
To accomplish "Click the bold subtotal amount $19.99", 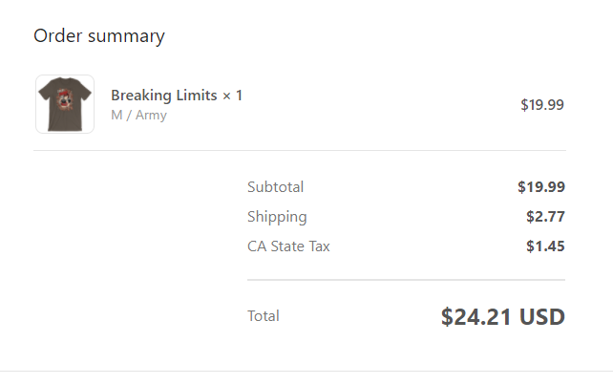I will coord(541,187).
